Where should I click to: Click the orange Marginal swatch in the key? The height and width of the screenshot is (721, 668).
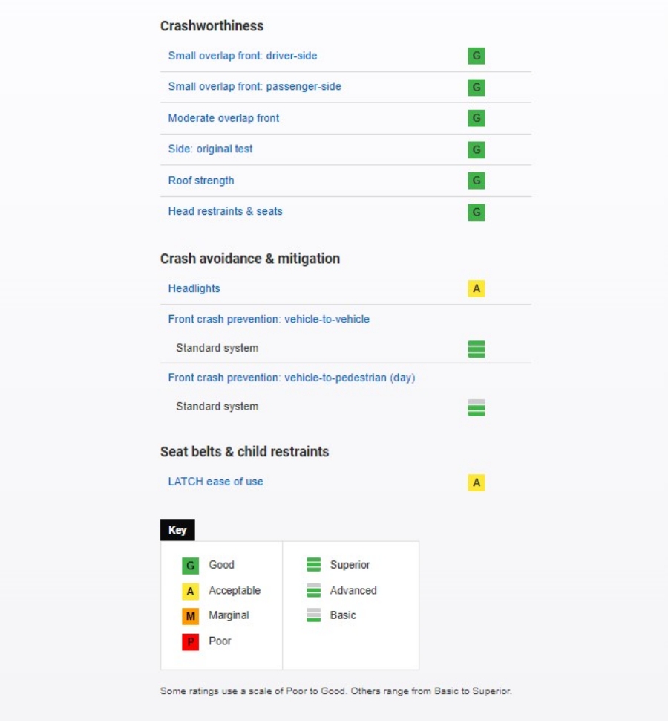point(191,616)
